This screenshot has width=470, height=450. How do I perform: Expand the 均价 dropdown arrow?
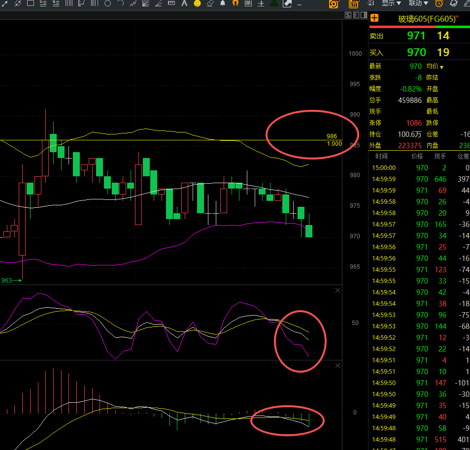pos(441,67)
